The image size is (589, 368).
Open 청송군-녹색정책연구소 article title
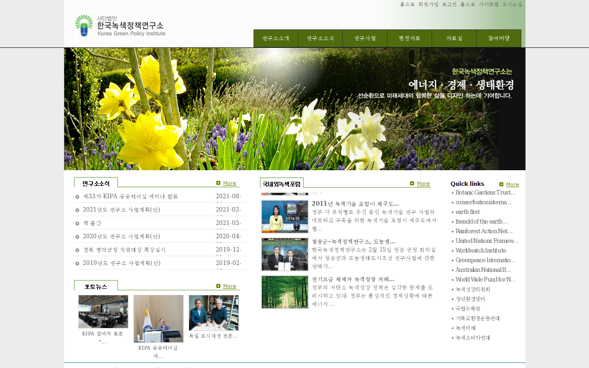(353, 241)
